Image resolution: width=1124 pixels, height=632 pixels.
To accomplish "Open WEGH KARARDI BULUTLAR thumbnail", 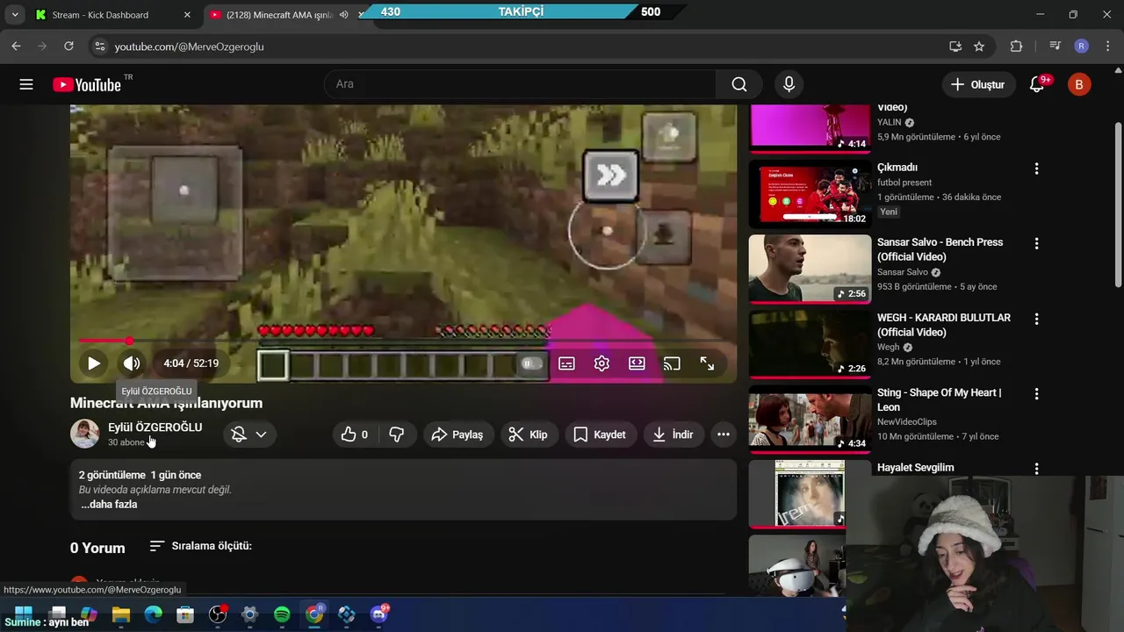I will [810, 344].
